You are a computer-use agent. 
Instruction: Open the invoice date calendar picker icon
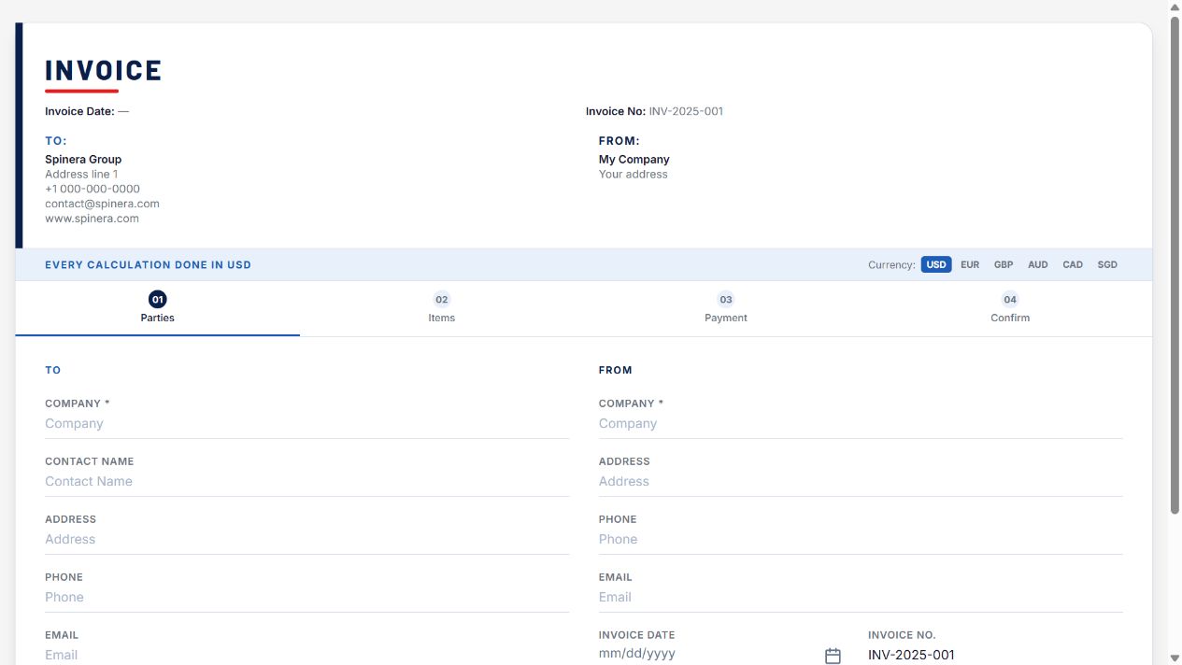(x=833, y=656)
